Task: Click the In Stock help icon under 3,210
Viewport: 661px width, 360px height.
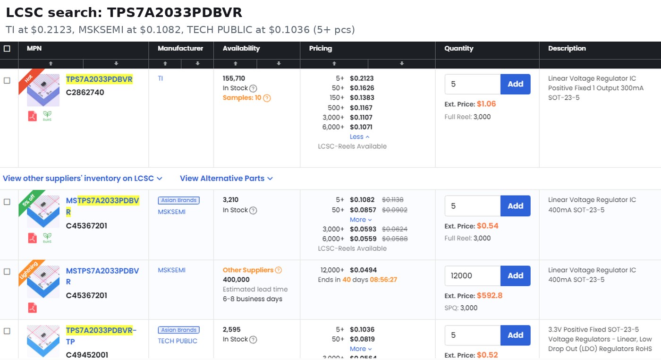Action: tap(253, 210)
